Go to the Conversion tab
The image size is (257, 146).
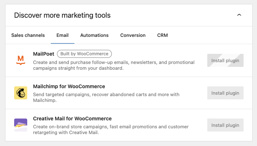pos(133,35)
